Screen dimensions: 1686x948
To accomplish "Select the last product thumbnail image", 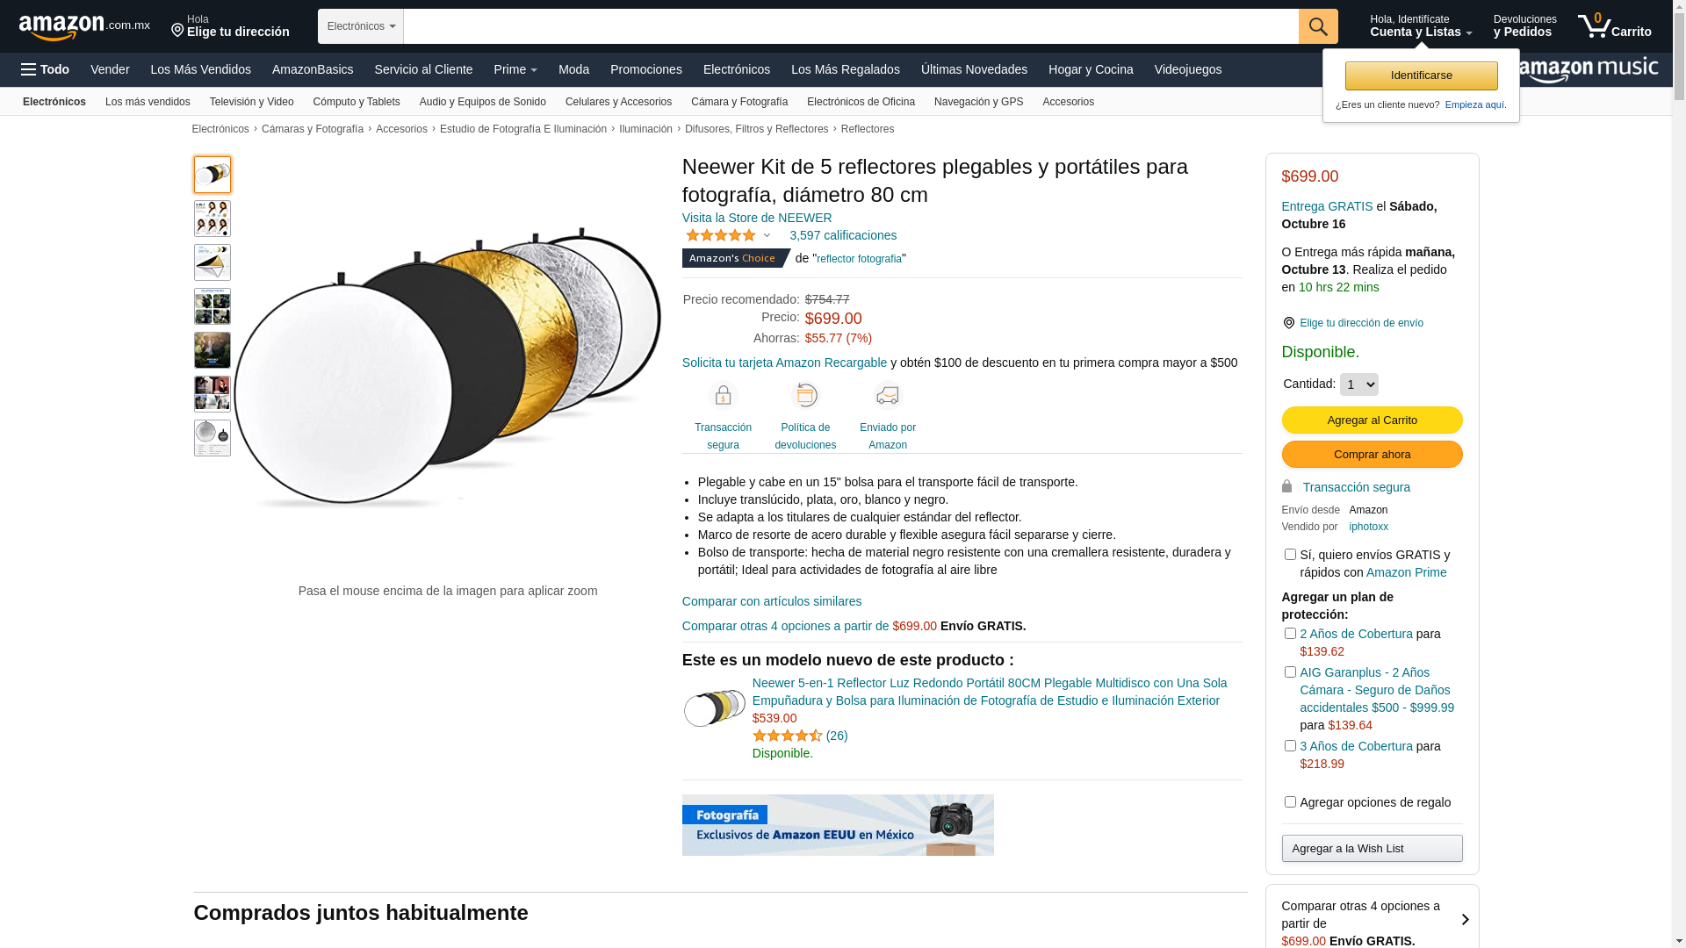I will coord(213,438).
